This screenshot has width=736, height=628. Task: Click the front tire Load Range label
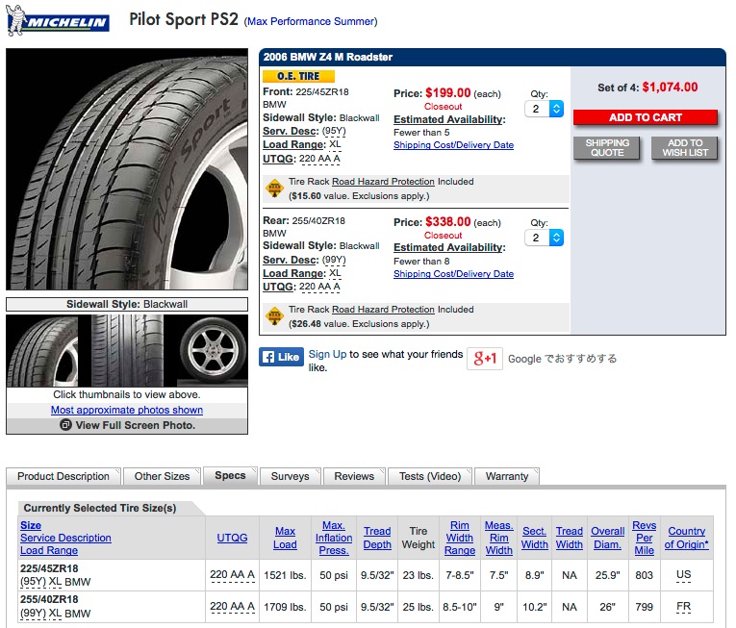(x=293, y=144)
